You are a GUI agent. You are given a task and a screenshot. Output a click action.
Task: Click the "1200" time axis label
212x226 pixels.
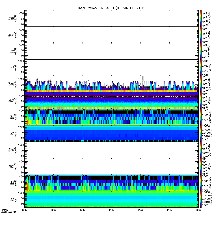point(198,210)
